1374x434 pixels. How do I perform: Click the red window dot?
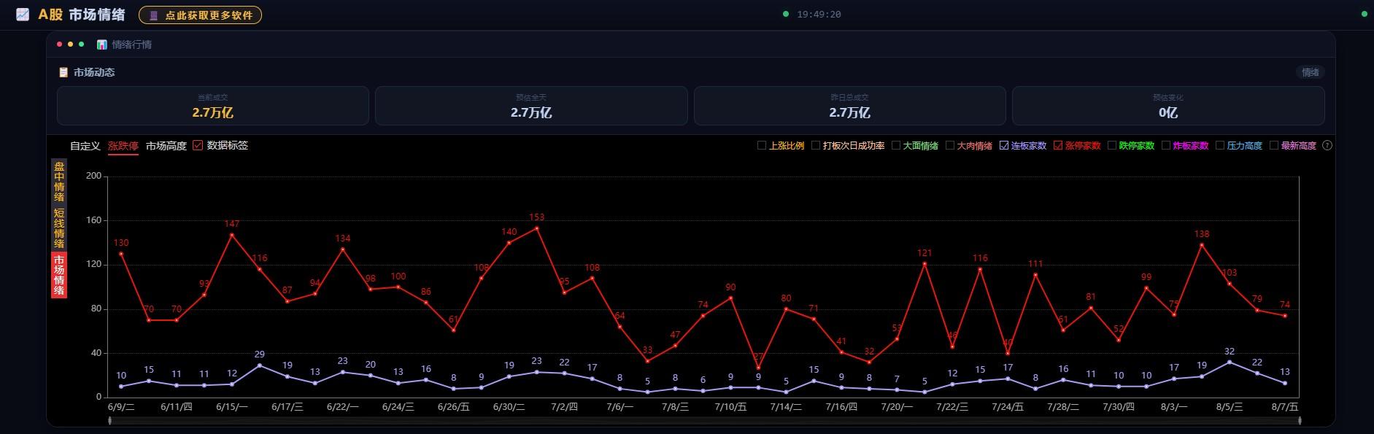[x=60, y=44]
